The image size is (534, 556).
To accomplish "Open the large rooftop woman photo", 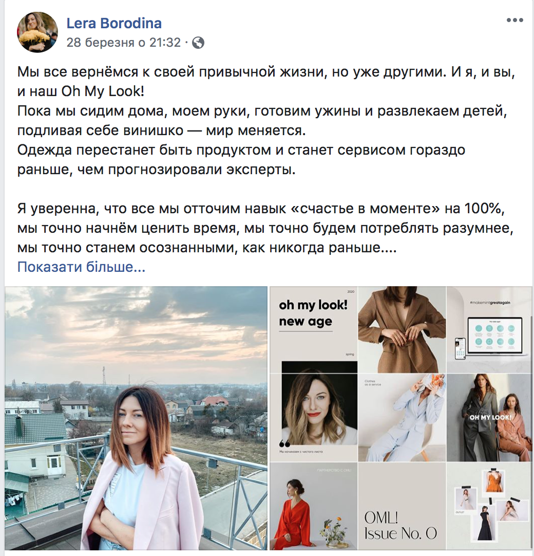I will [136, 418].
